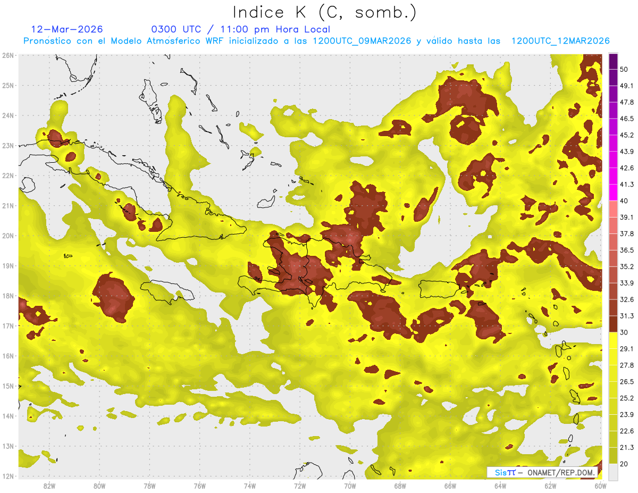
Task: Click the "25N" latitude label
Action: click(8, 86)
